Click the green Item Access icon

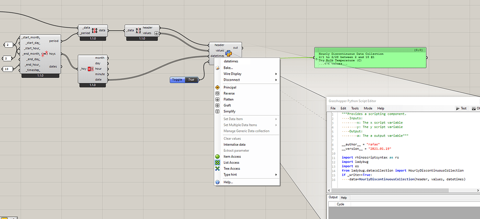click(218, 156)
